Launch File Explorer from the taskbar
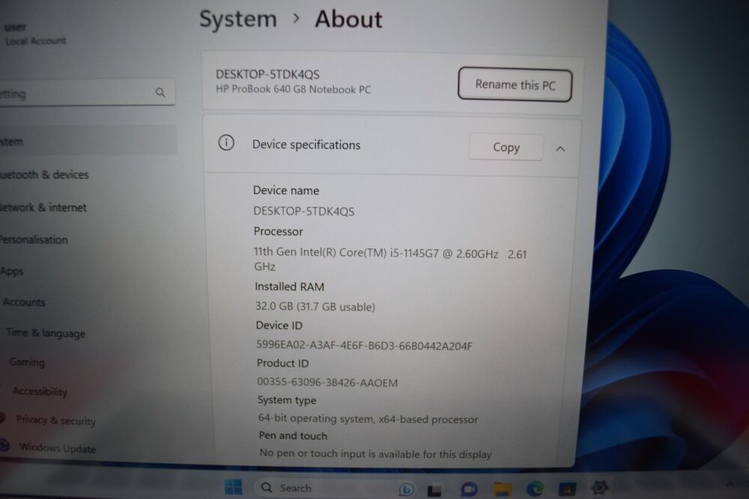The width and height of the screenshot is (749, 499). click(503, 489)
